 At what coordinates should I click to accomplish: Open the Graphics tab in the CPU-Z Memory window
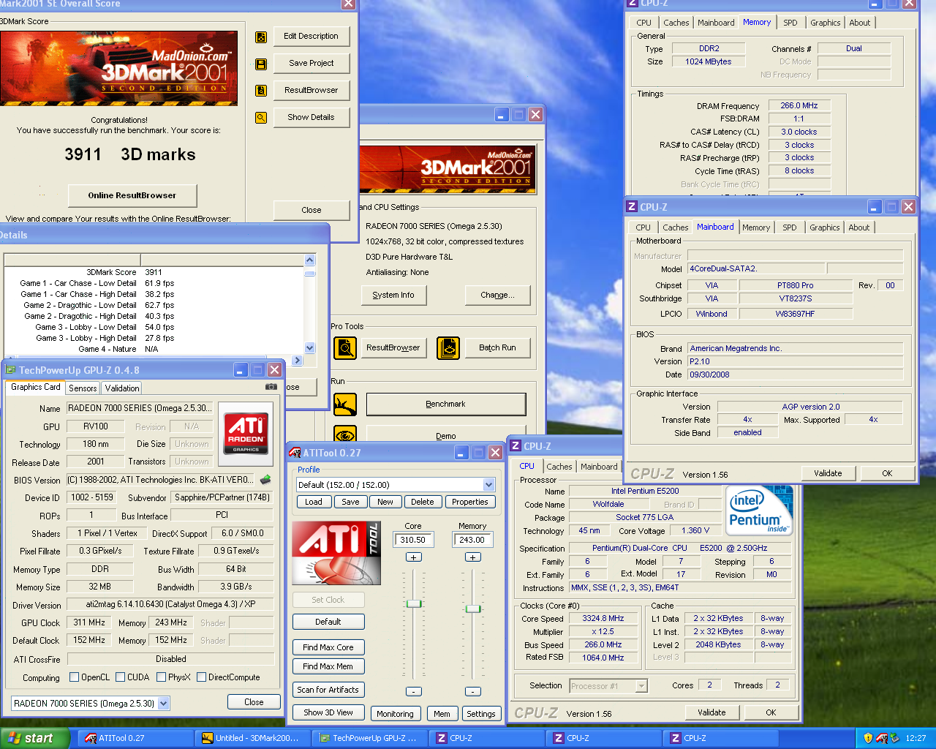[x=826, y=23]
